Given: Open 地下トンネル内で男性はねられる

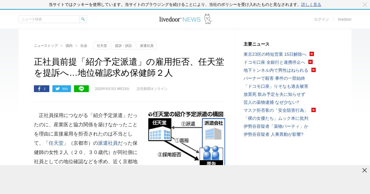Looking at the screenshot, I should pyautogui.click(x=276, y=70).
